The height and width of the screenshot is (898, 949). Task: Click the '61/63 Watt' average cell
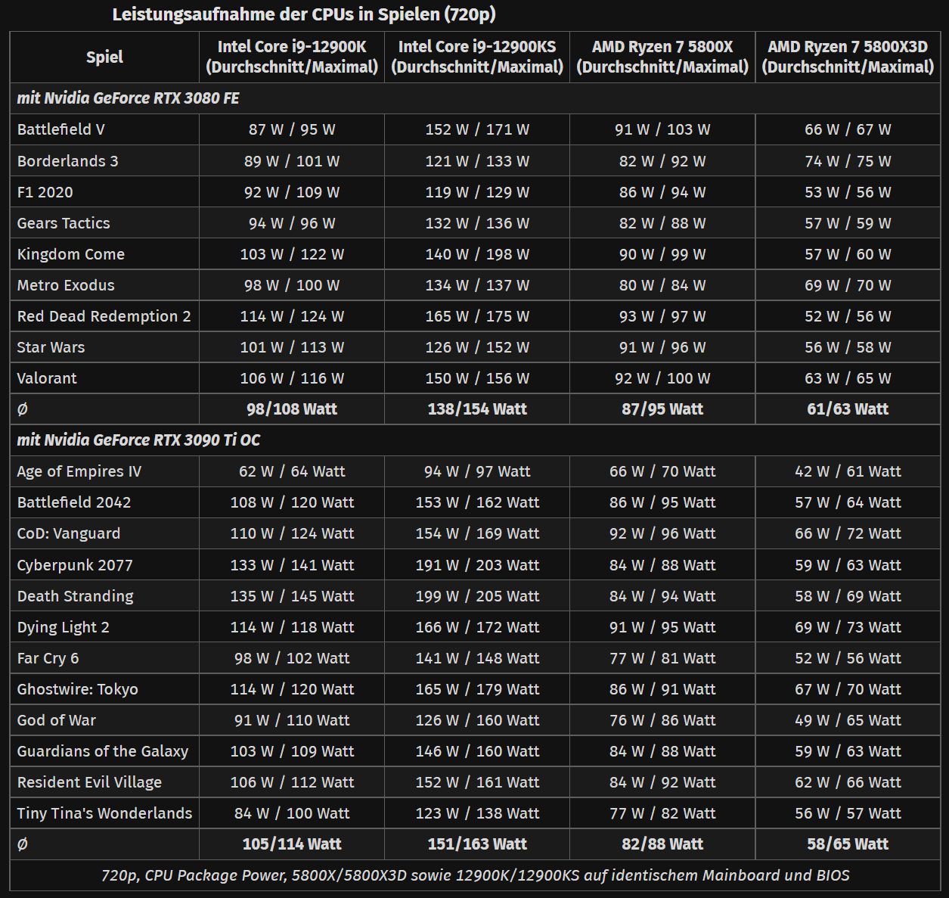(x=848, y=409)
